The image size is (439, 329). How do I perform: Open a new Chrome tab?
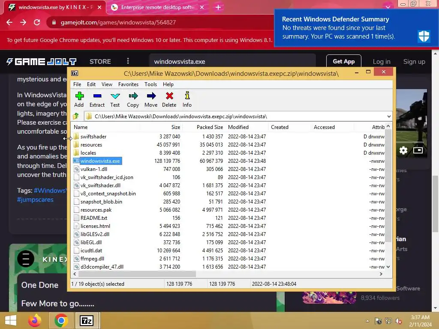218,7
